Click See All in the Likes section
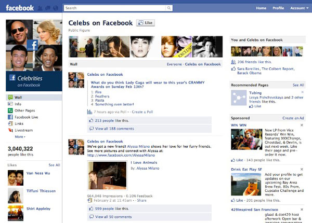Viewport: 312px width, 223px height. (54, 165)
